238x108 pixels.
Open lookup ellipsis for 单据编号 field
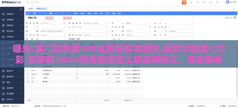tap(107, 23)
